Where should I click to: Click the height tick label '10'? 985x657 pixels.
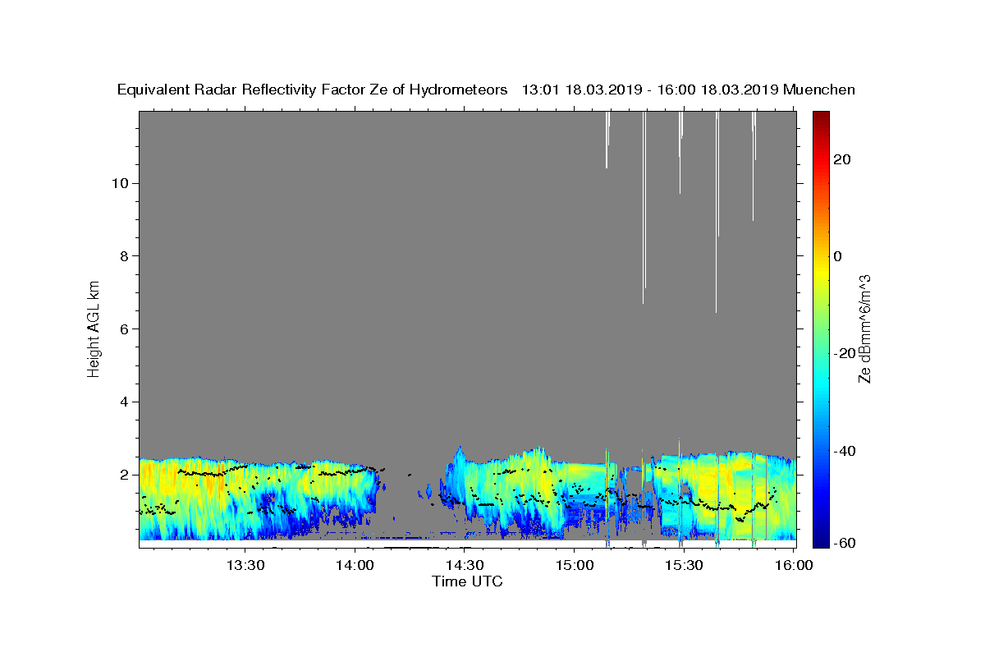[x=119, y=183]
